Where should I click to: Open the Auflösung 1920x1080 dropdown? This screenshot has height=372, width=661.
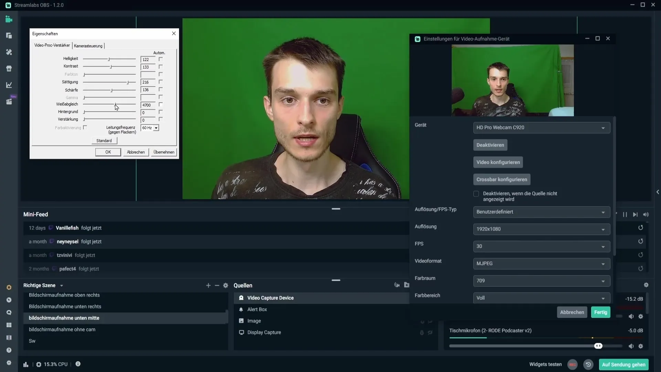[x=542, y=229]
